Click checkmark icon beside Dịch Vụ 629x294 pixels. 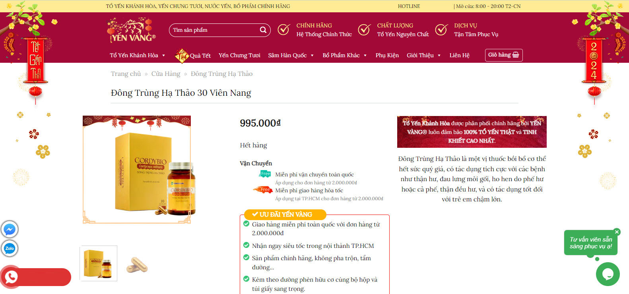click(441, 30)
